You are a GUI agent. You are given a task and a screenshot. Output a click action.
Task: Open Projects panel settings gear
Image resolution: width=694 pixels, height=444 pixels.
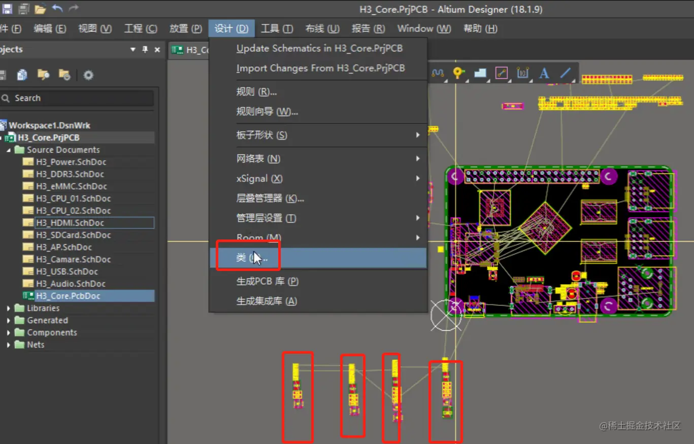pyautogui.click(x=88, y=75)
